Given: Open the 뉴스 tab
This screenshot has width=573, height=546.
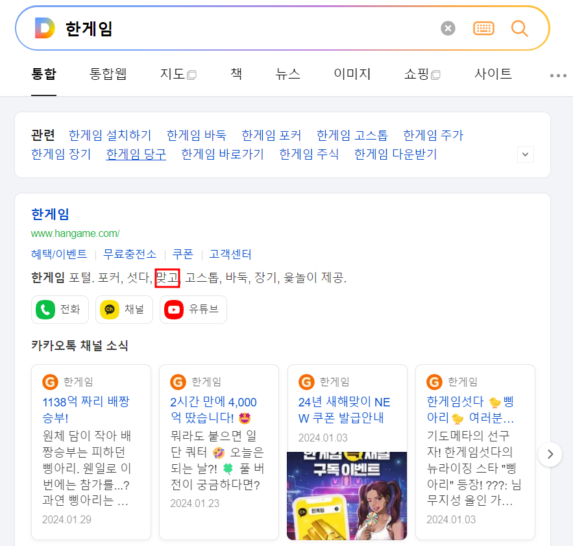Looking at the screenshot, I should (x=287, y=74).
